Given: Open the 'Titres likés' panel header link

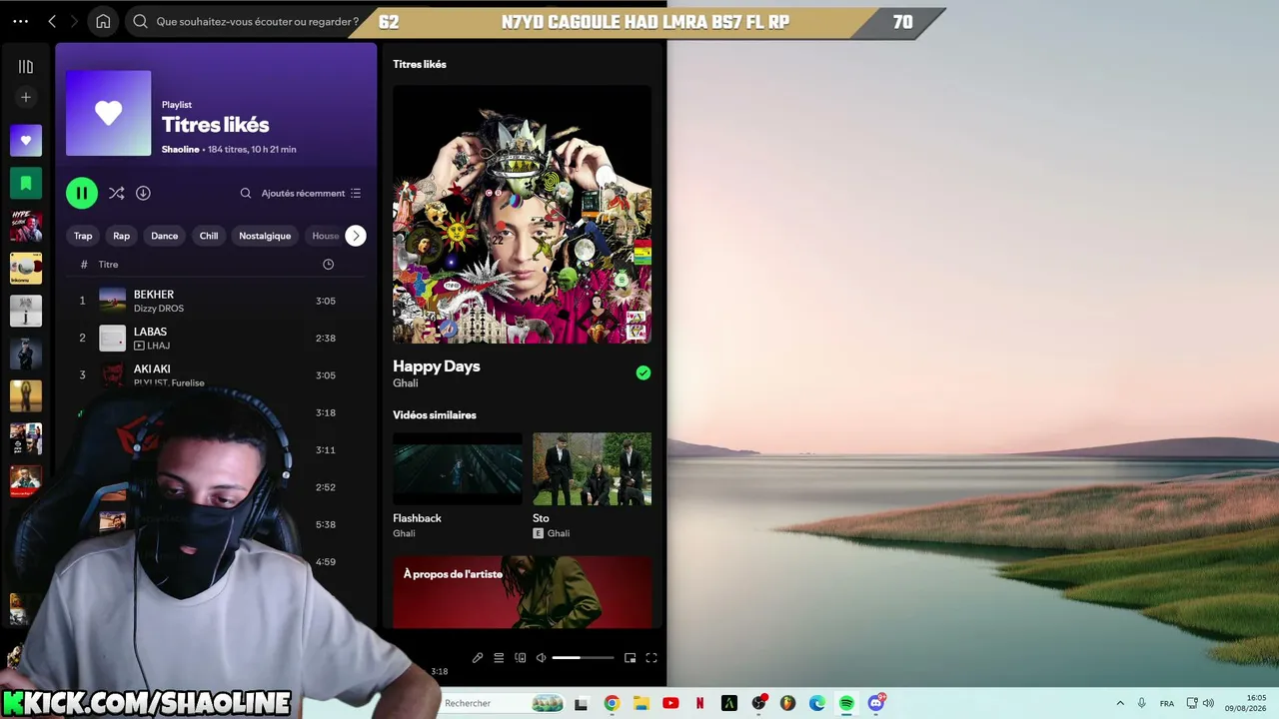Looking at the screenshot, I should 420,64.
